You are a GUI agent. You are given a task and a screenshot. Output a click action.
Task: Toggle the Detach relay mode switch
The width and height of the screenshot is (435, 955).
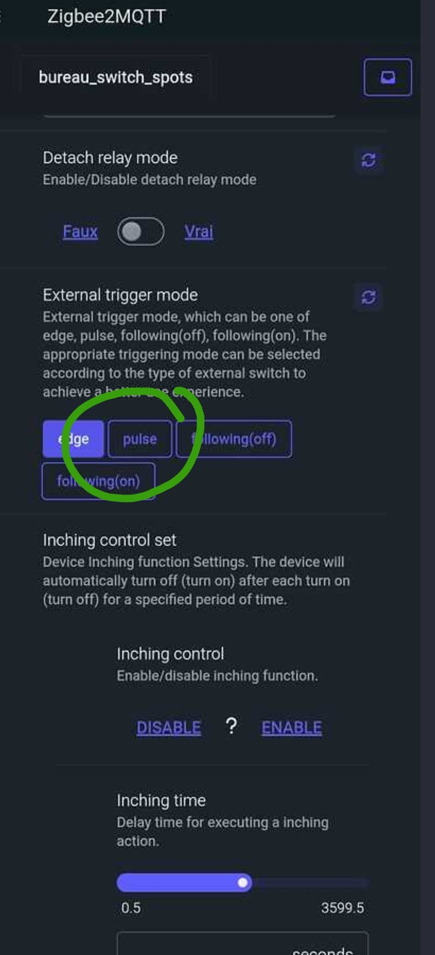click(x=141, y=231)
